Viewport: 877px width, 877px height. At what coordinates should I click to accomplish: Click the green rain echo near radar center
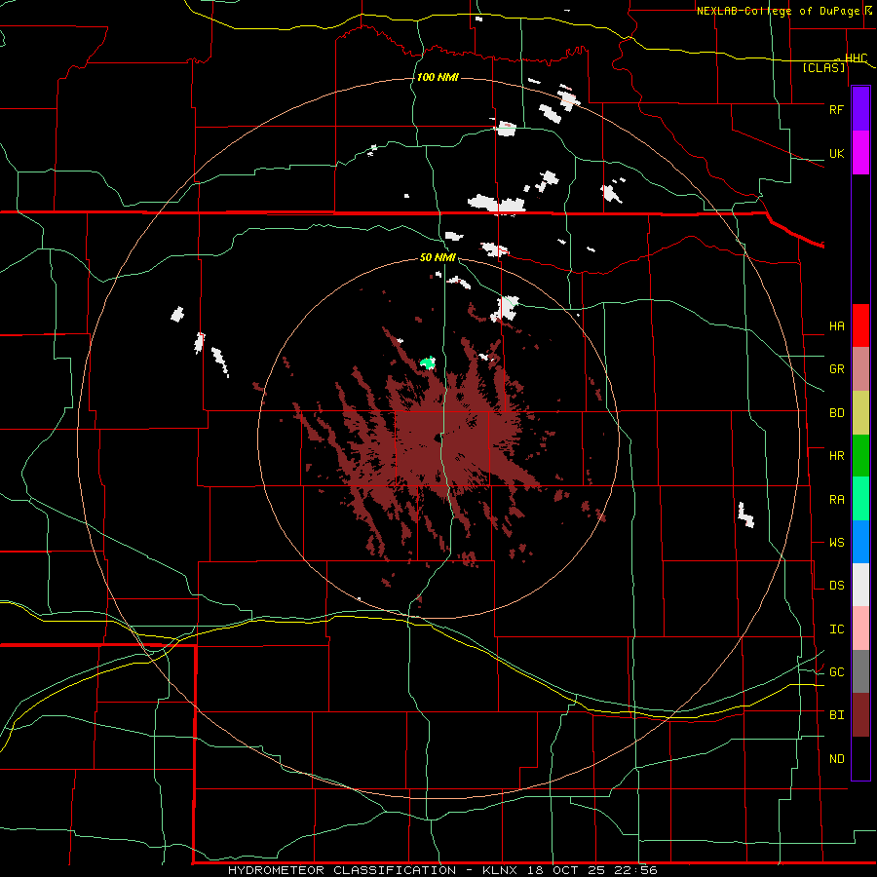428,363
